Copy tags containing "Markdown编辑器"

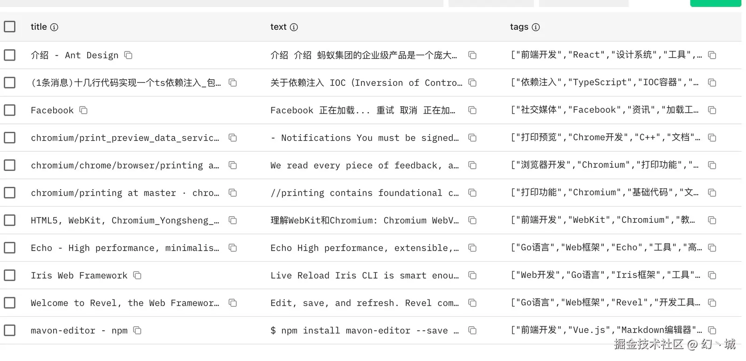[712, 330]
